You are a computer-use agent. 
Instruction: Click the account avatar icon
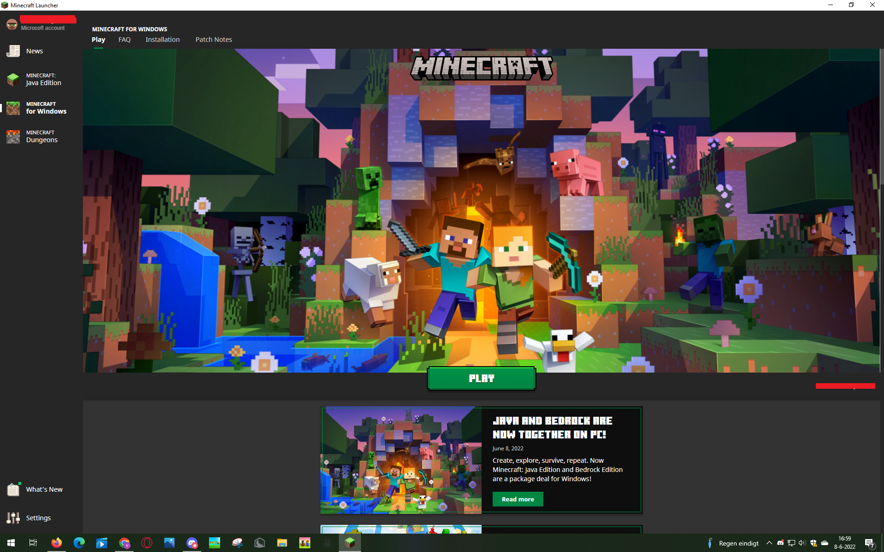click(x=12, y=24)
